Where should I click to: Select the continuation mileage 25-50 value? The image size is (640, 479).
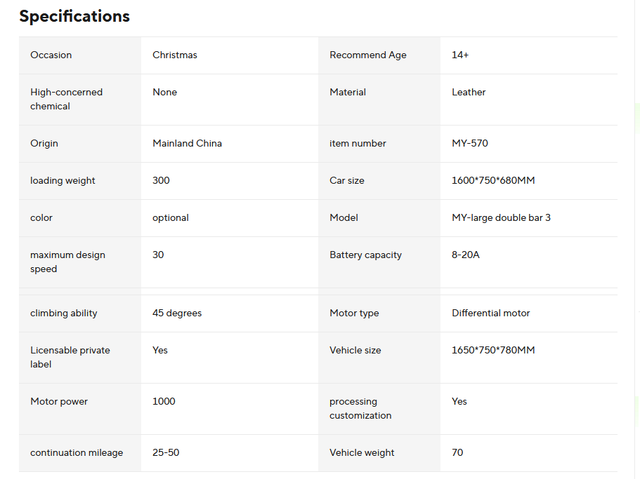[166, 453]
